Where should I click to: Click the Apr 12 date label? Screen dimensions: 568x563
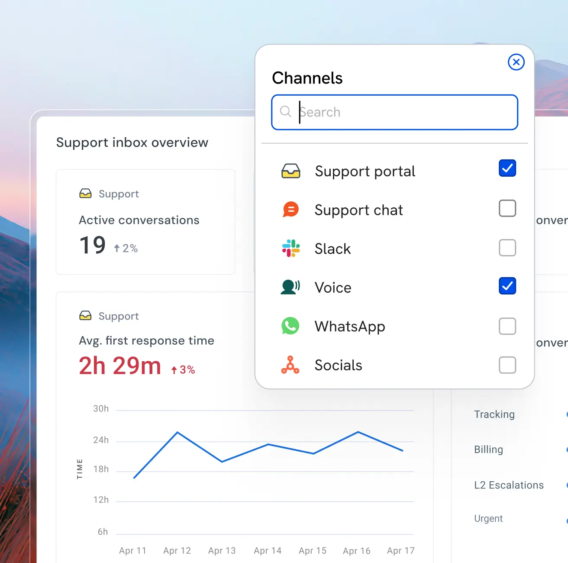point(177,551)
